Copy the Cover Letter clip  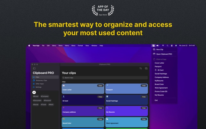point(100,86)
